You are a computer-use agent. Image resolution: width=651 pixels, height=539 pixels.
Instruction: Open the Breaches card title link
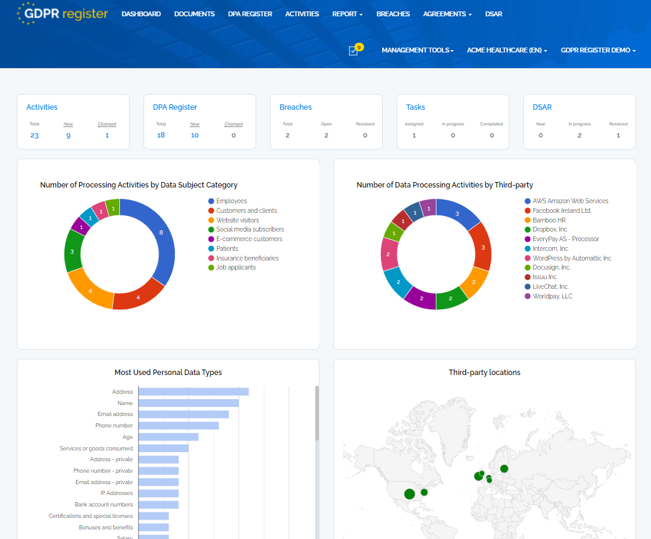pos(295,107)
